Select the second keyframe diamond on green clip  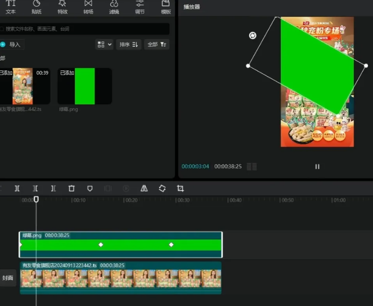click(171, 245)
